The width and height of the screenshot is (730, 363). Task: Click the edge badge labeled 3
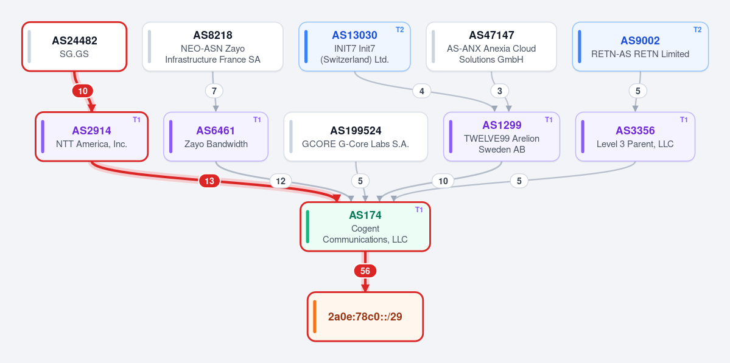pyautogui.click(x=499, y=91)
